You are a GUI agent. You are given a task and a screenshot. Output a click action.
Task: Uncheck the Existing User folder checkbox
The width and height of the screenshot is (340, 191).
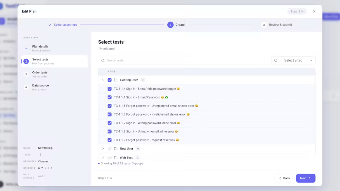pos(109,80)
